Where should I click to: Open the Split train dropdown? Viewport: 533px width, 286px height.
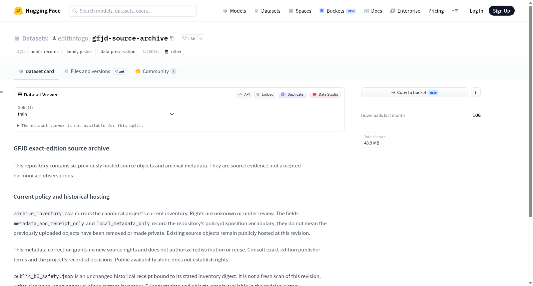point(96,111)
